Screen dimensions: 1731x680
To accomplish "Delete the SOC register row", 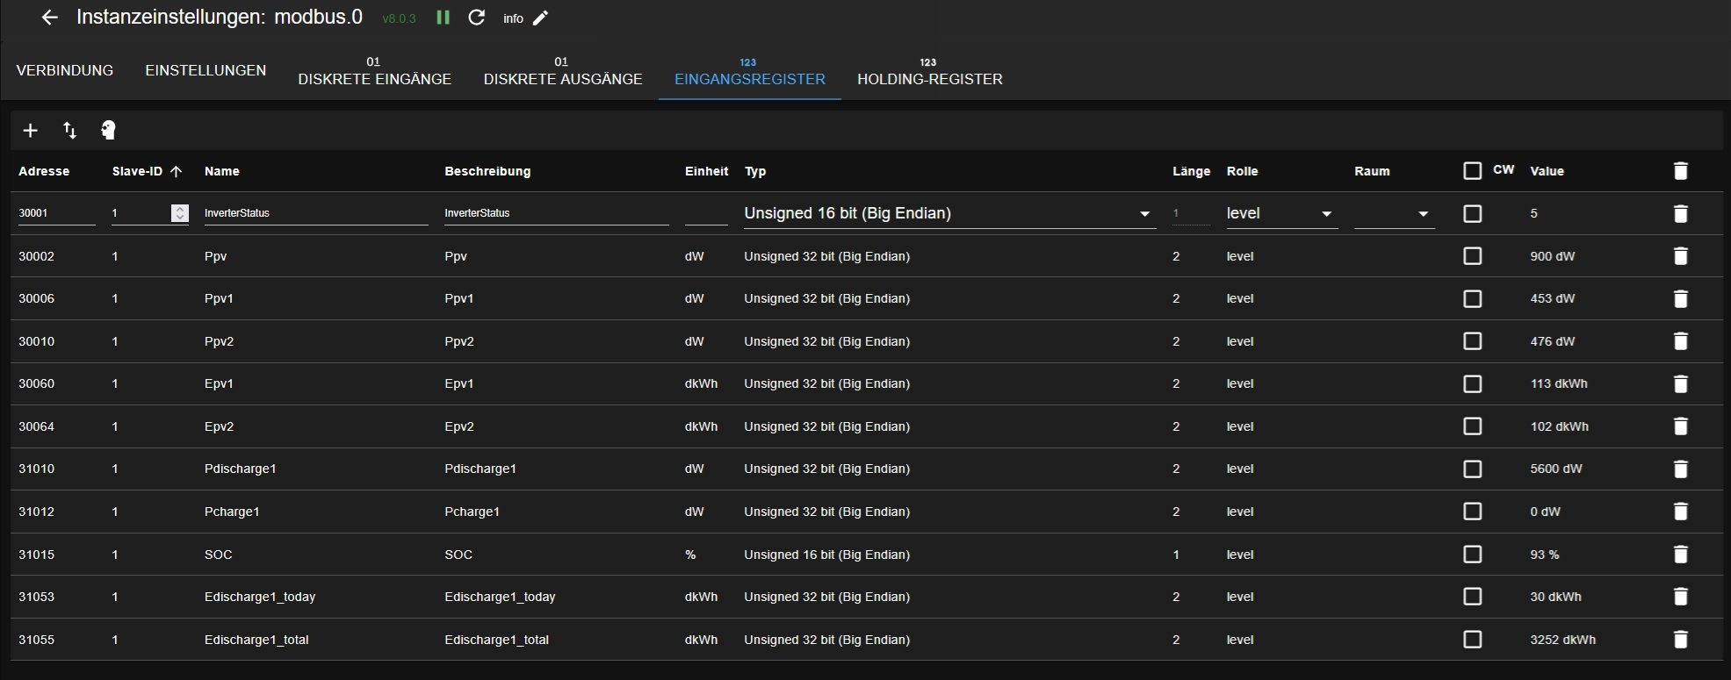I will 1680,555.
